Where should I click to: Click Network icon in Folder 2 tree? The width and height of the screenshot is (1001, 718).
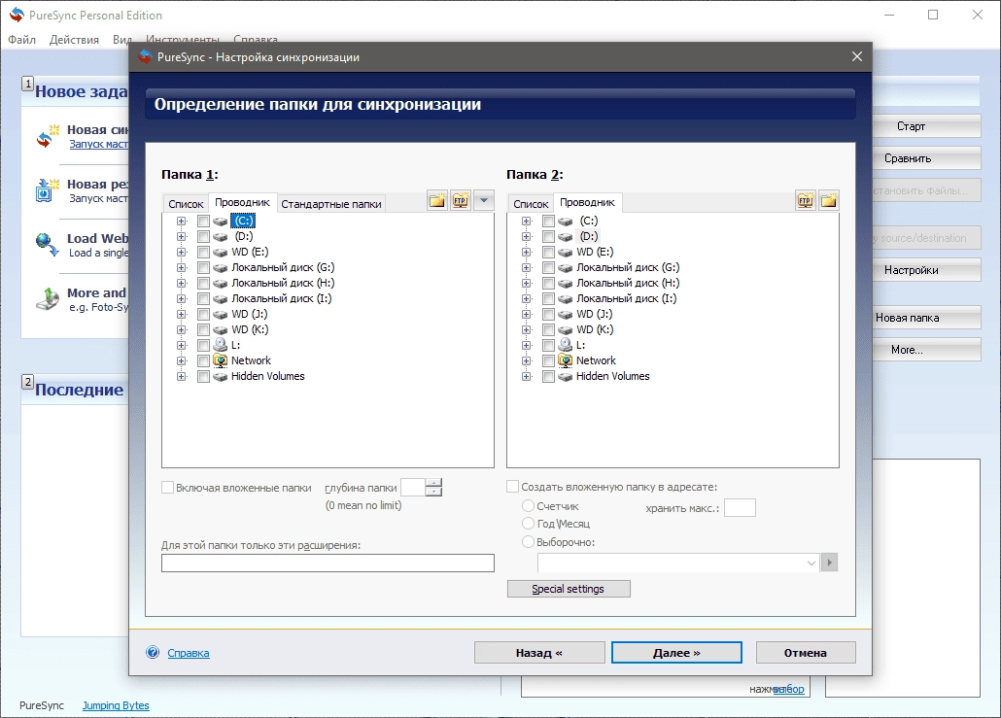[x=565, y=360]
